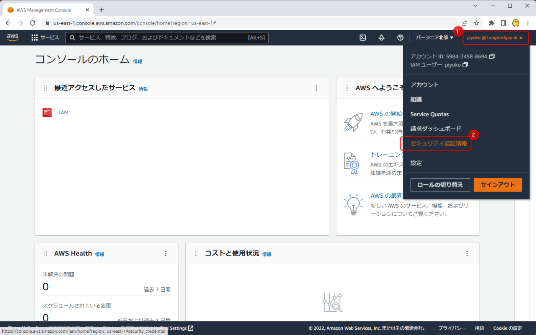
Task: Click the rocket getting-started icon
Action: (x=353, y=122)
